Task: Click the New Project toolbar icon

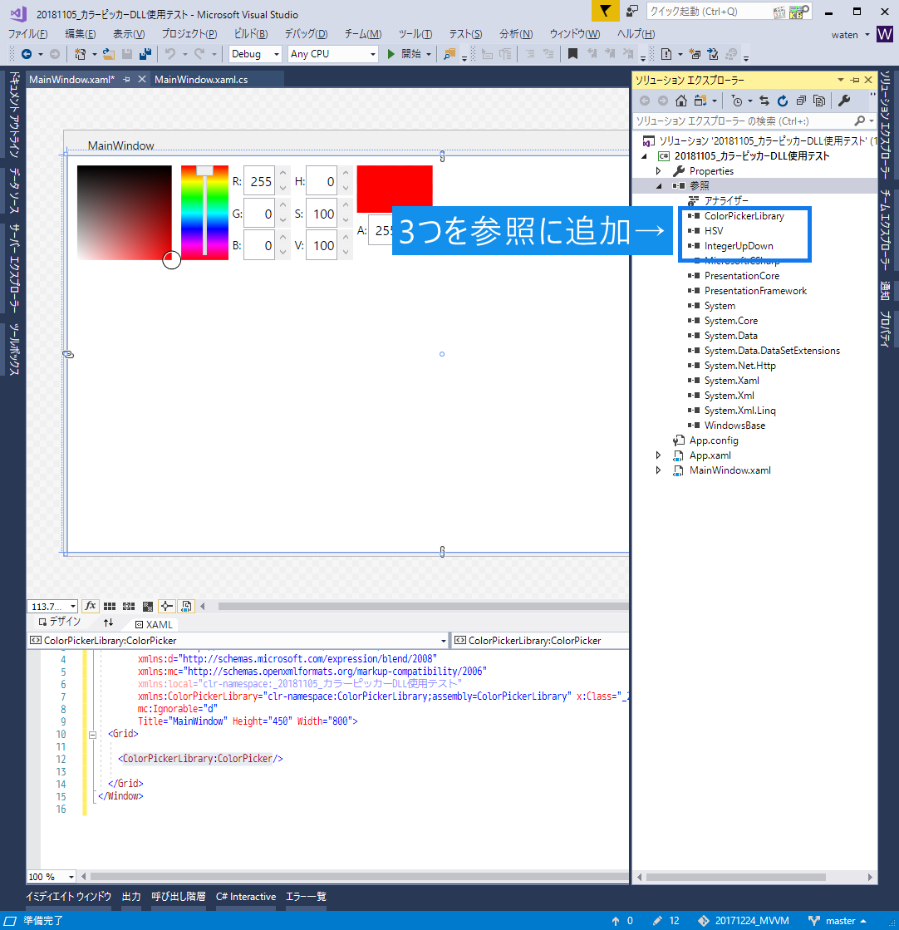Action: [80, 54]
